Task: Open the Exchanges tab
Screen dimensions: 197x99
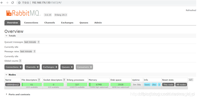Action: pyautogui.click(x=67, y=22)
